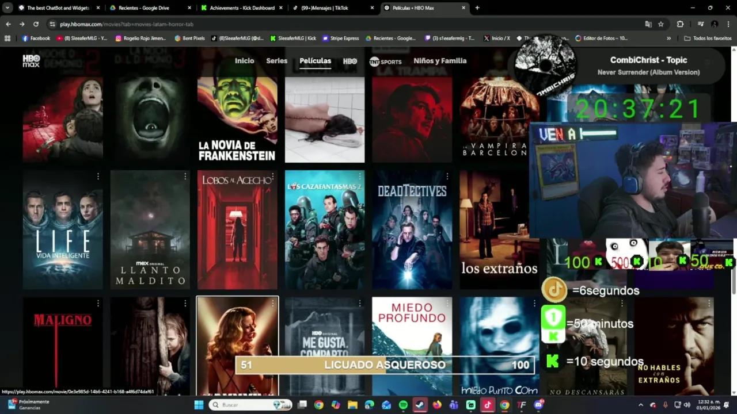
Task: Bookmark this page with the star icon
Action: (x=661, y=24)
